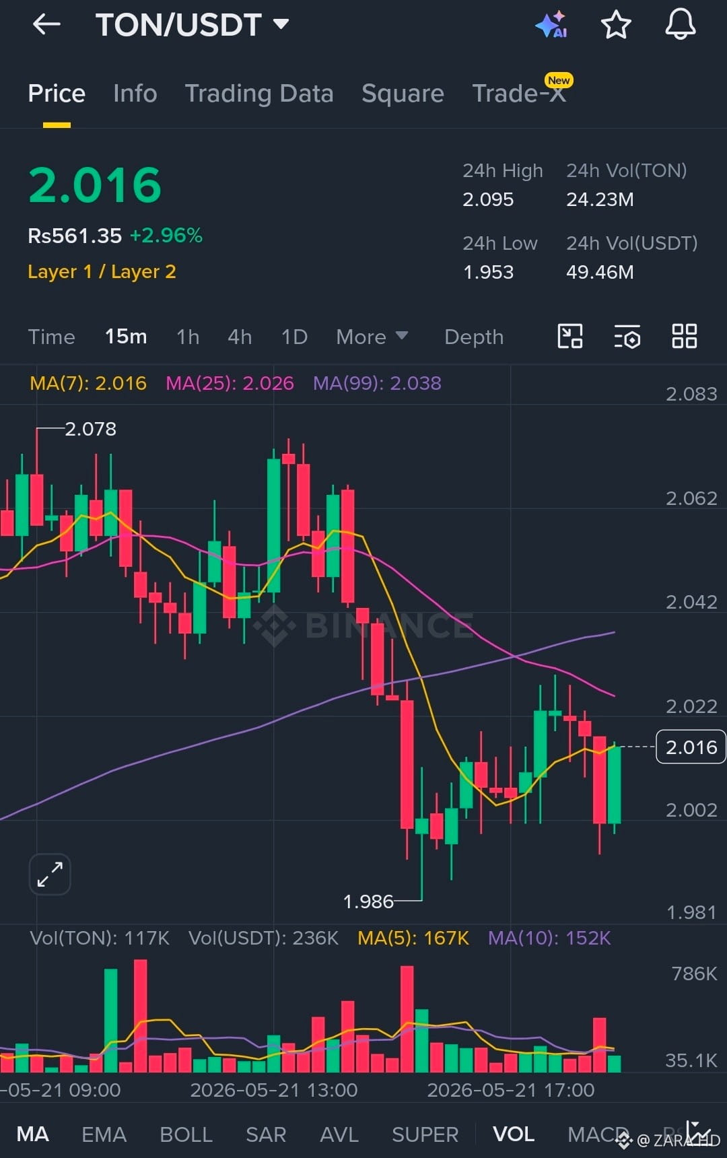
Task: Tap the 24h Vol(TON) 24.23M value
Action: 600,199
